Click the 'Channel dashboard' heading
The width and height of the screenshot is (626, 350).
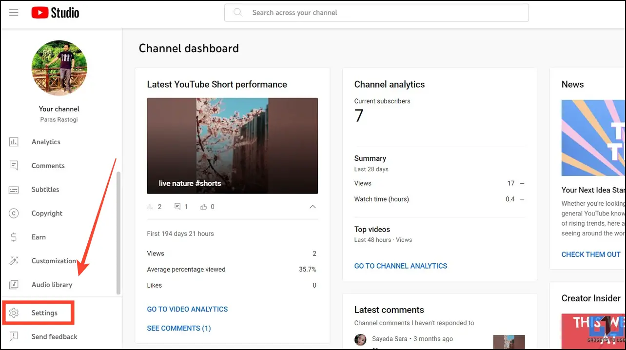coord(189,48)
